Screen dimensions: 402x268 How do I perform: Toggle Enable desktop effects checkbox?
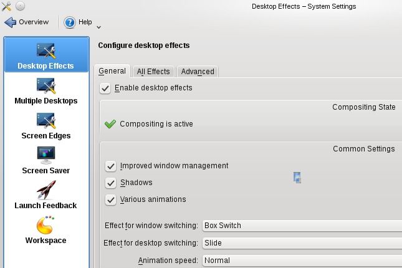(105, 89)
